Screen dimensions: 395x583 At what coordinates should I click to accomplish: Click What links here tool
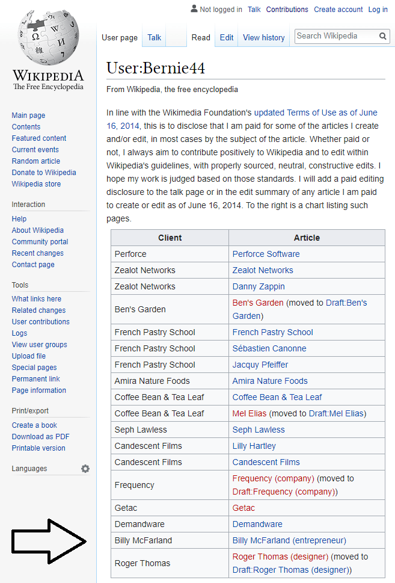(x=37, y=299)
